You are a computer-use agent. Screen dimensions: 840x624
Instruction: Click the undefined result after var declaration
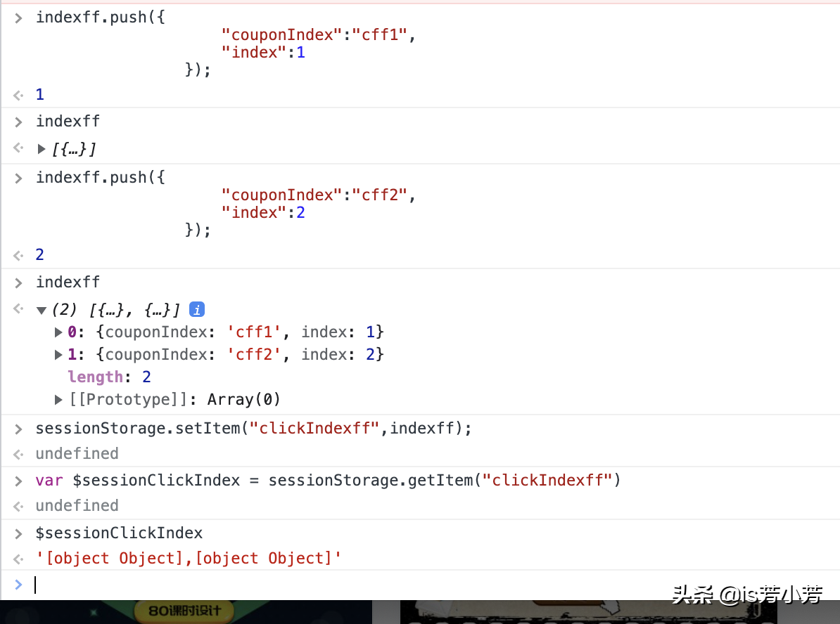tap(77, 506)
